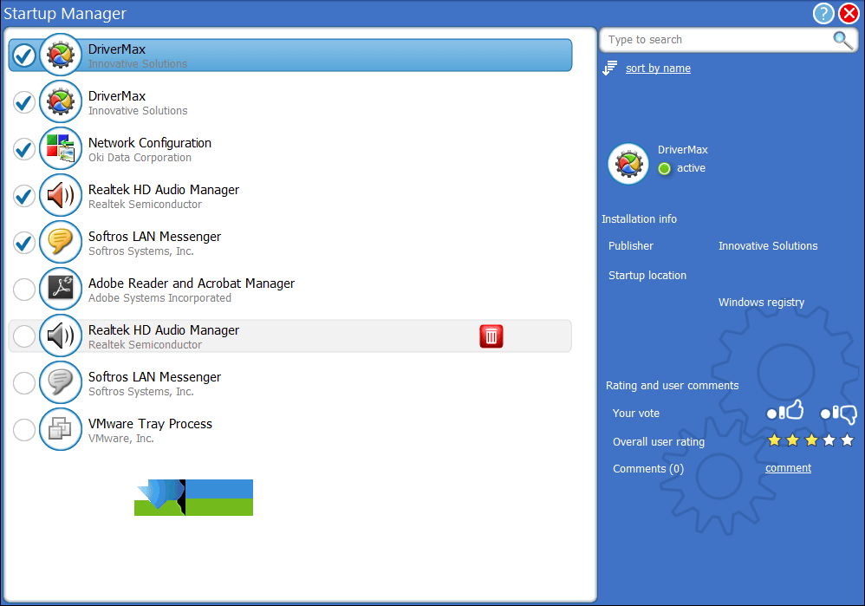This screenshot has height=606, width=865.
Task: Enable VMware Tray Process at startup
Action: click(24, 430)
